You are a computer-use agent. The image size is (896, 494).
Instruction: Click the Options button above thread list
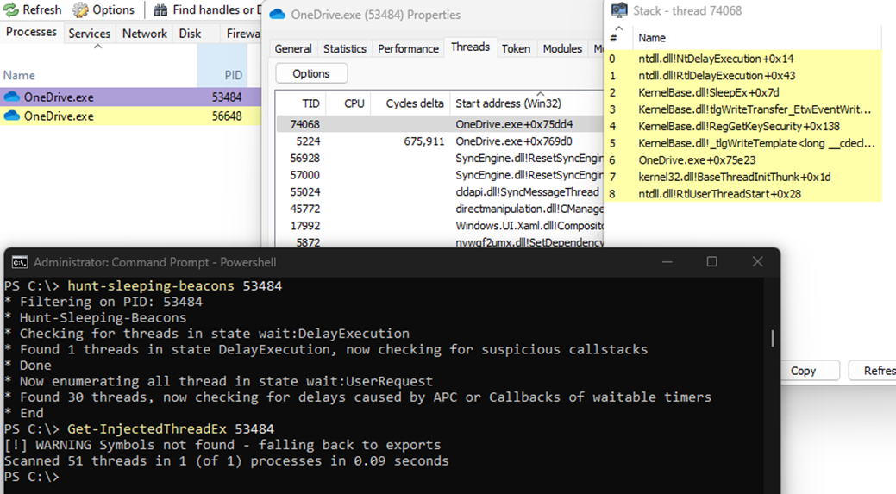coord(311,73)
